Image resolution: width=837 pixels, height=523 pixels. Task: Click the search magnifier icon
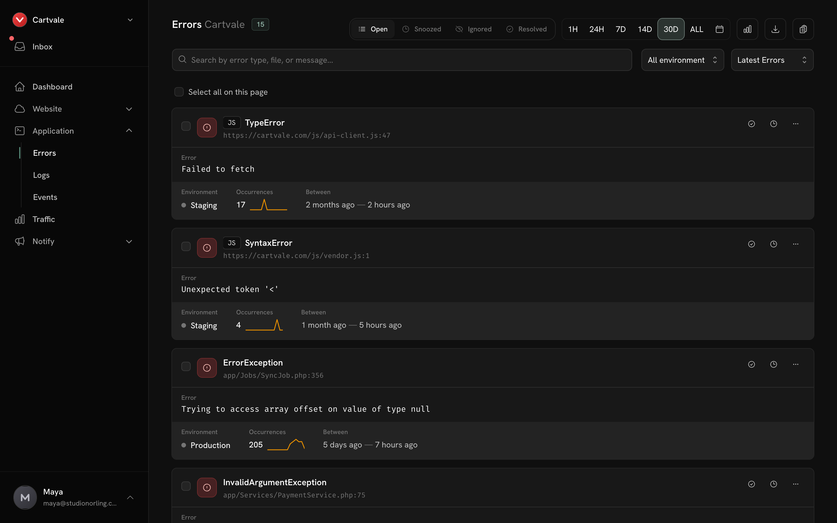(x=182, y=60)
